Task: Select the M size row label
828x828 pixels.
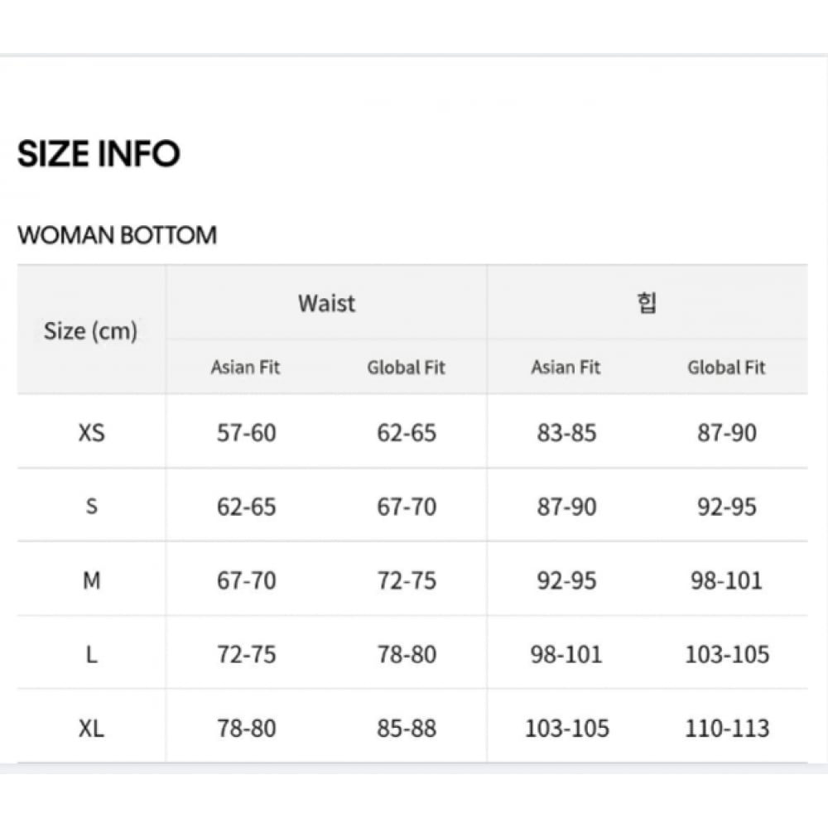Action: 91,580
